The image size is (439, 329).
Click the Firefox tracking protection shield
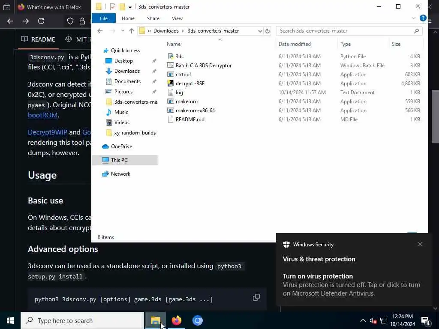[70, 21]
